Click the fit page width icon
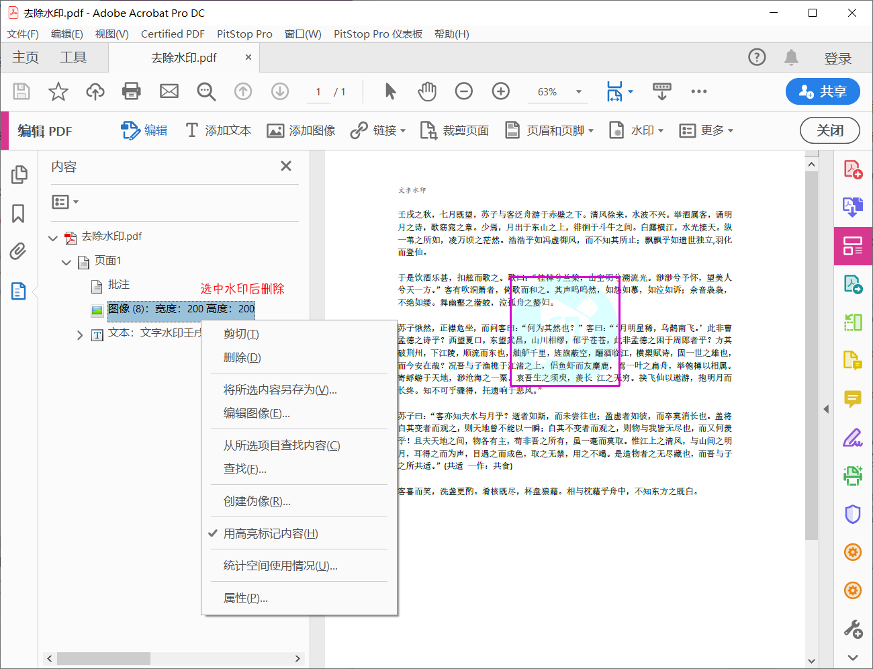 614,91
